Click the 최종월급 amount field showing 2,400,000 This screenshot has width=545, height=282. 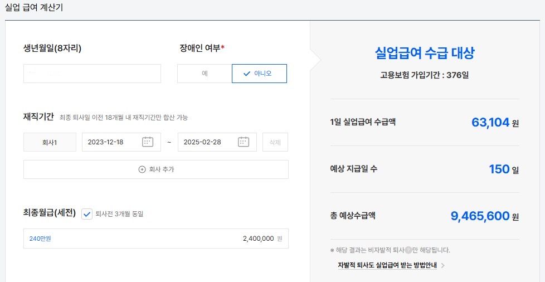pos(156,239)
